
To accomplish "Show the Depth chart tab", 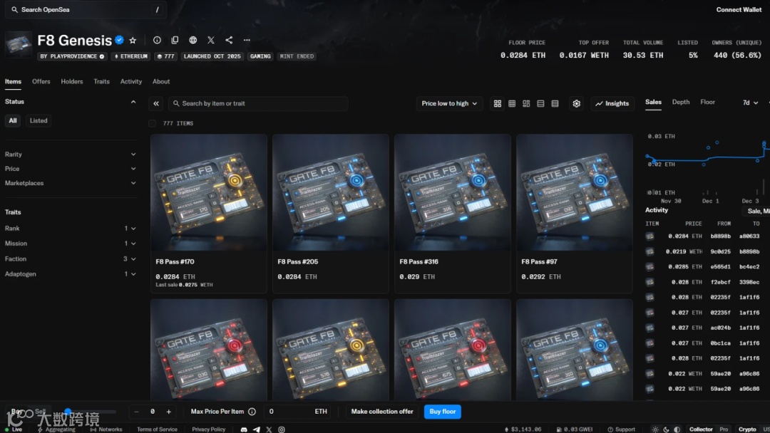I will point(681,102).
